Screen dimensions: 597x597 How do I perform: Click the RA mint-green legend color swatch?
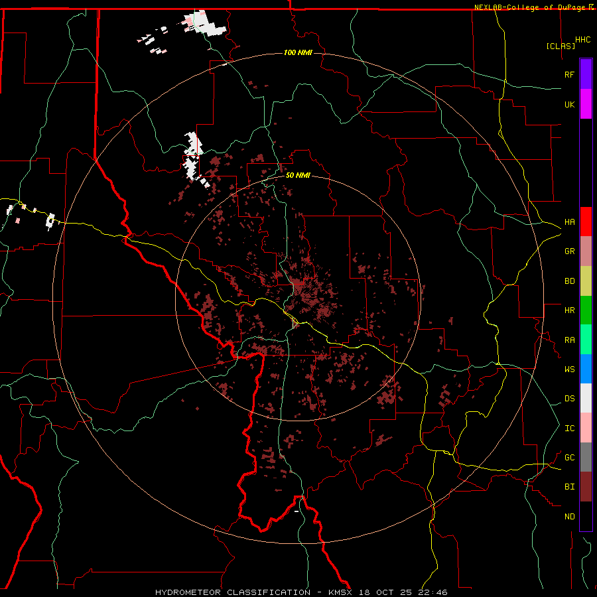(x=586, y=340)
